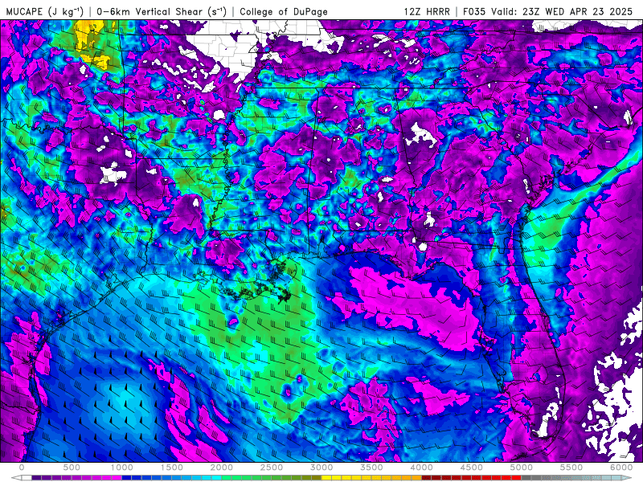Click the 1500 label on the color scale

click(x=172, y=468)
